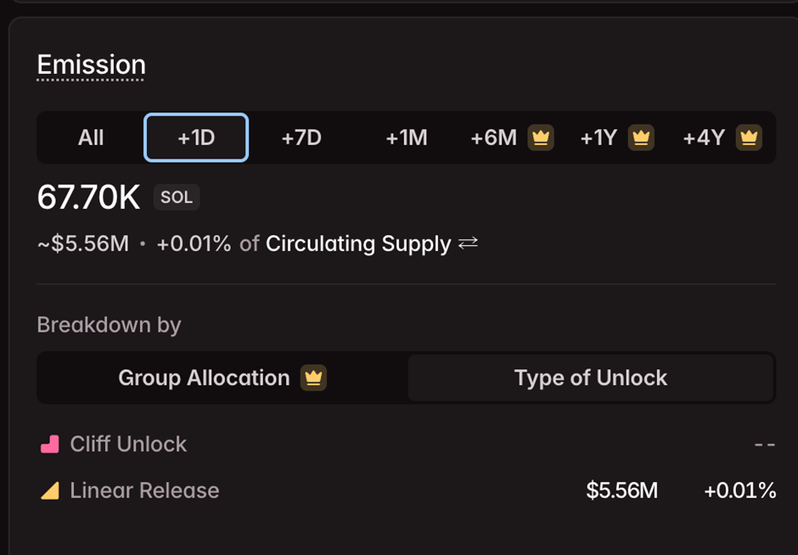
Task: Choose the +4Y emission period
Action: pyautogui.click(x=704, y=137)
